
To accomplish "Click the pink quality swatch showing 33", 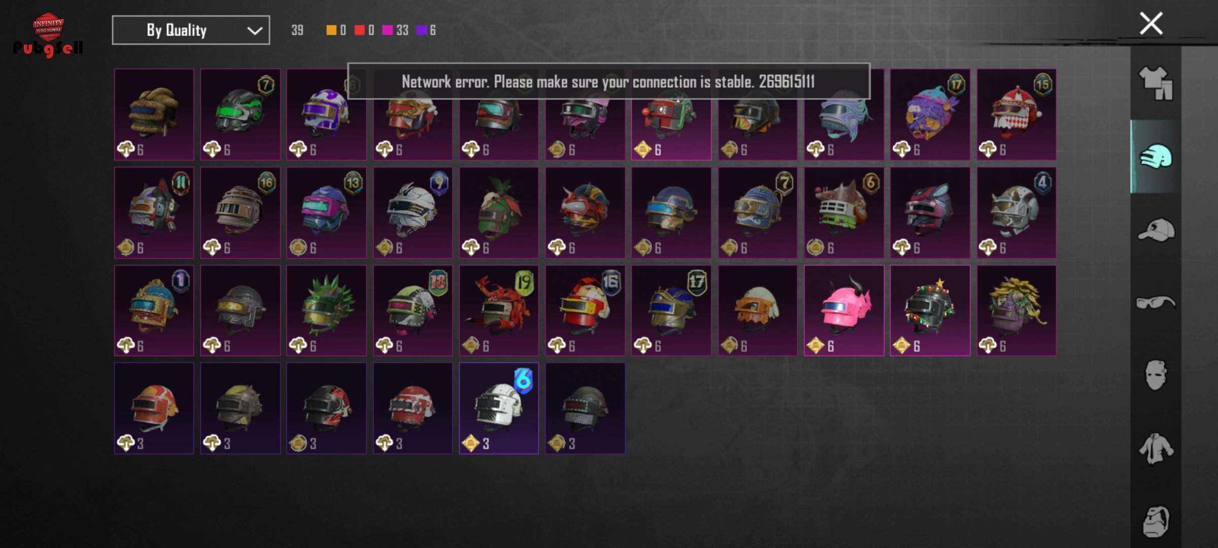I will click(387, 30).
